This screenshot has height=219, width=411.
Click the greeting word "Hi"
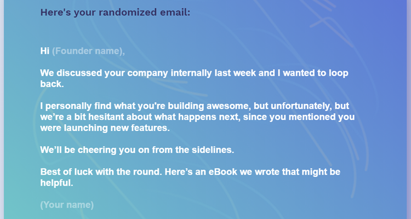45,51
